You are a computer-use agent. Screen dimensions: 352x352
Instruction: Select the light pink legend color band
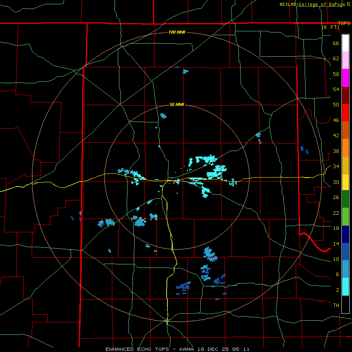tap(345, 60)
